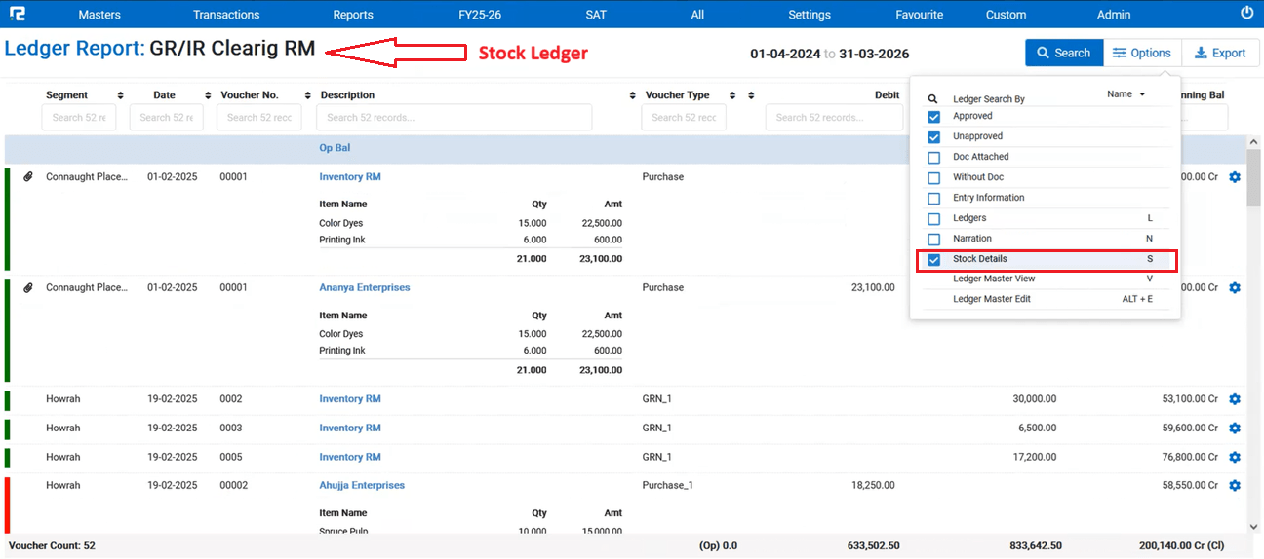
Task: Click the Date filter search field
Action: pos(167,118)
